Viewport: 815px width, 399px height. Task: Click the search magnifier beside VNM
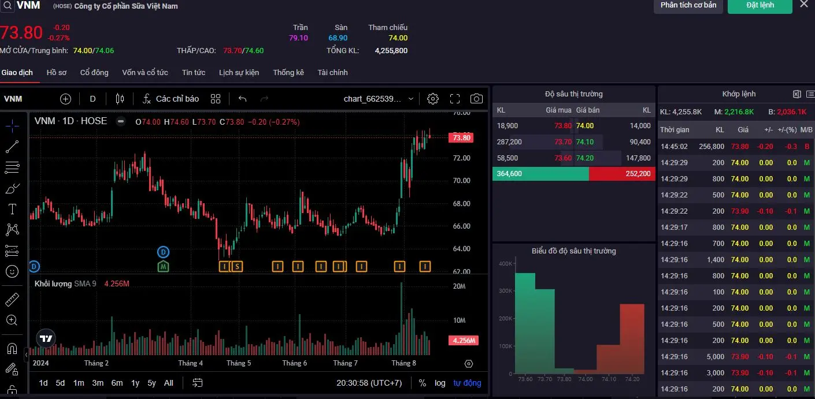click(x=8, y=5)
